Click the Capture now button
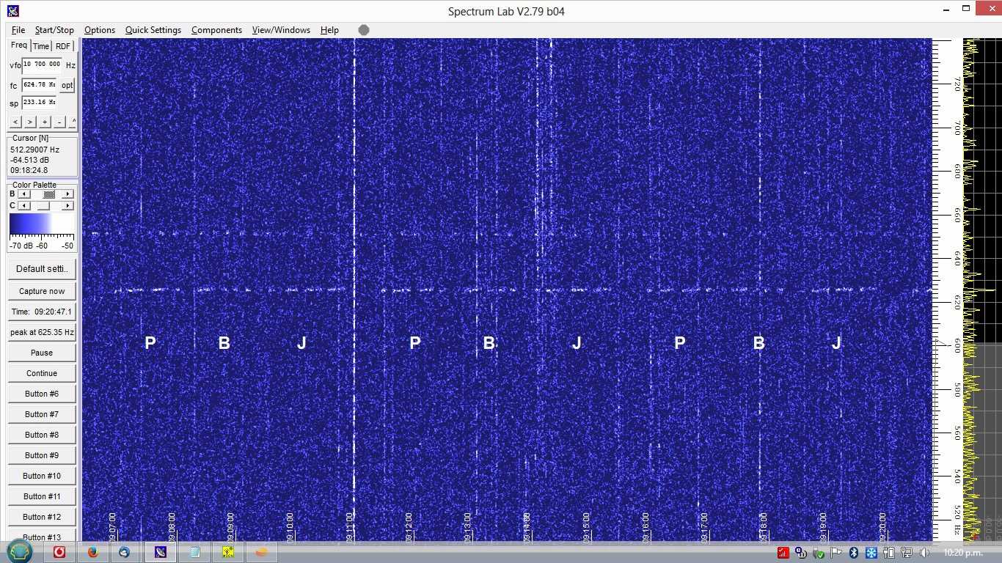The height and width of the screenshot is (563, 1002). click(x=42, y=291)
